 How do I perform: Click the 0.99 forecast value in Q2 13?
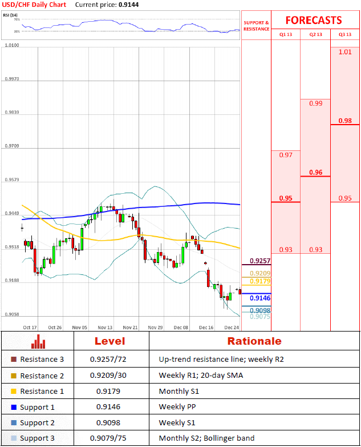315,103
